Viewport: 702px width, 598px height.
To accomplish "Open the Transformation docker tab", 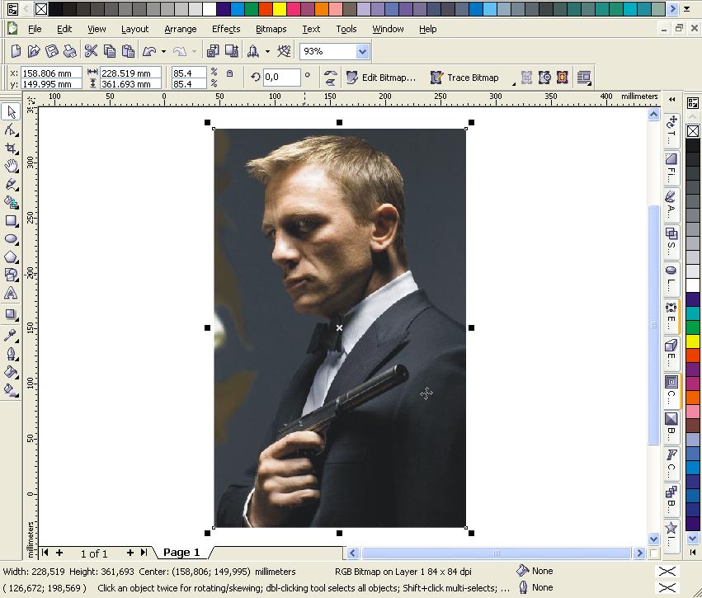I will coord(671,129).
